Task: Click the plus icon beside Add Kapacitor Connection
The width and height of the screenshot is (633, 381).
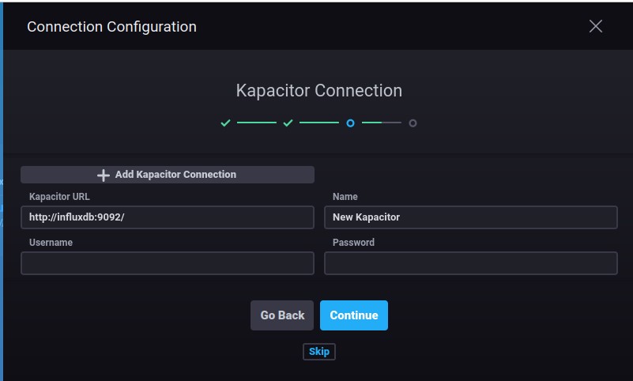Action: click(103, 175)
